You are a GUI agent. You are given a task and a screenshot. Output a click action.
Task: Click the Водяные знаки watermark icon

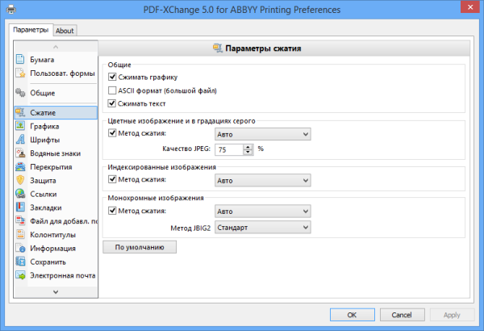[x=21, y=153]
